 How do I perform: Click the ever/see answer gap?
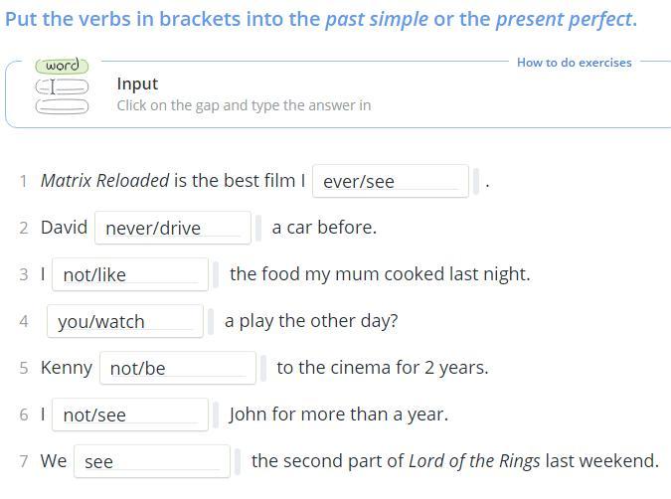click(390, 181)
